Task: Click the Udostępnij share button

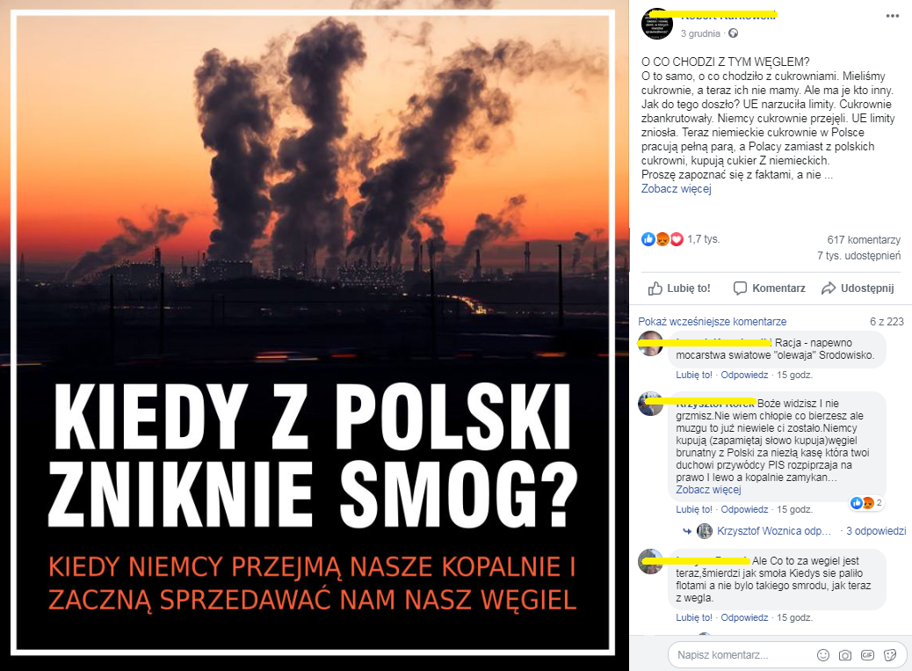Action: [858, 288]
